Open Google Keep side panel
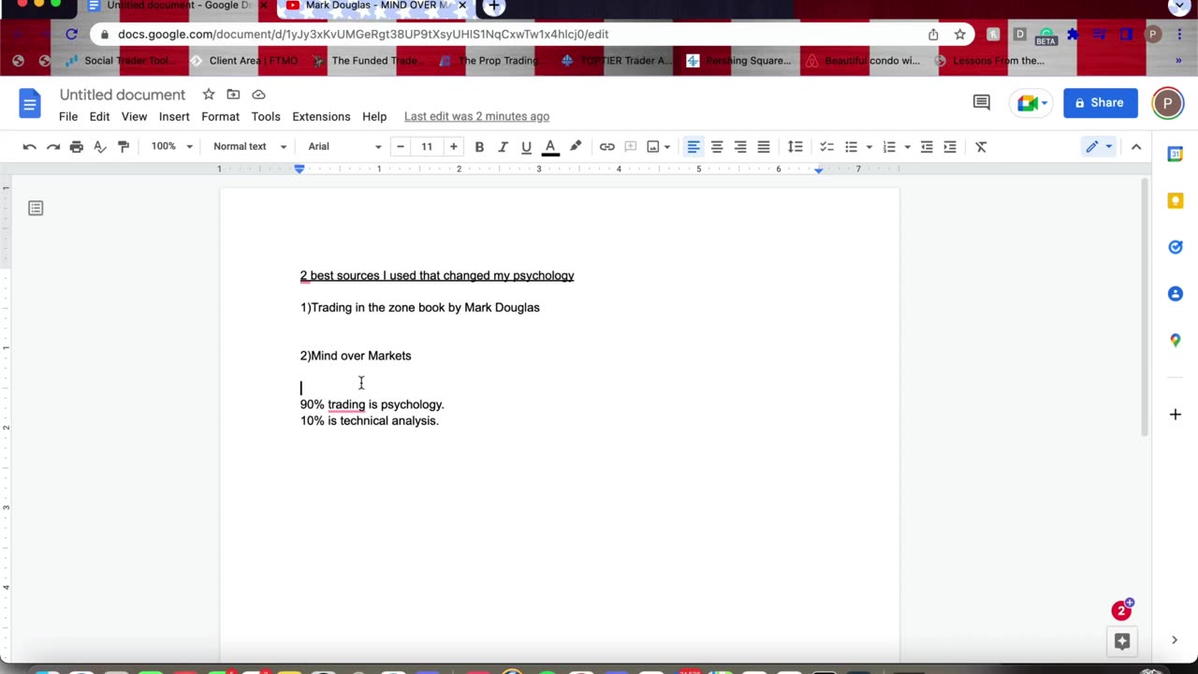Image resolution: width=1198 pixels, height=674 pixels. pos(1176,200)
